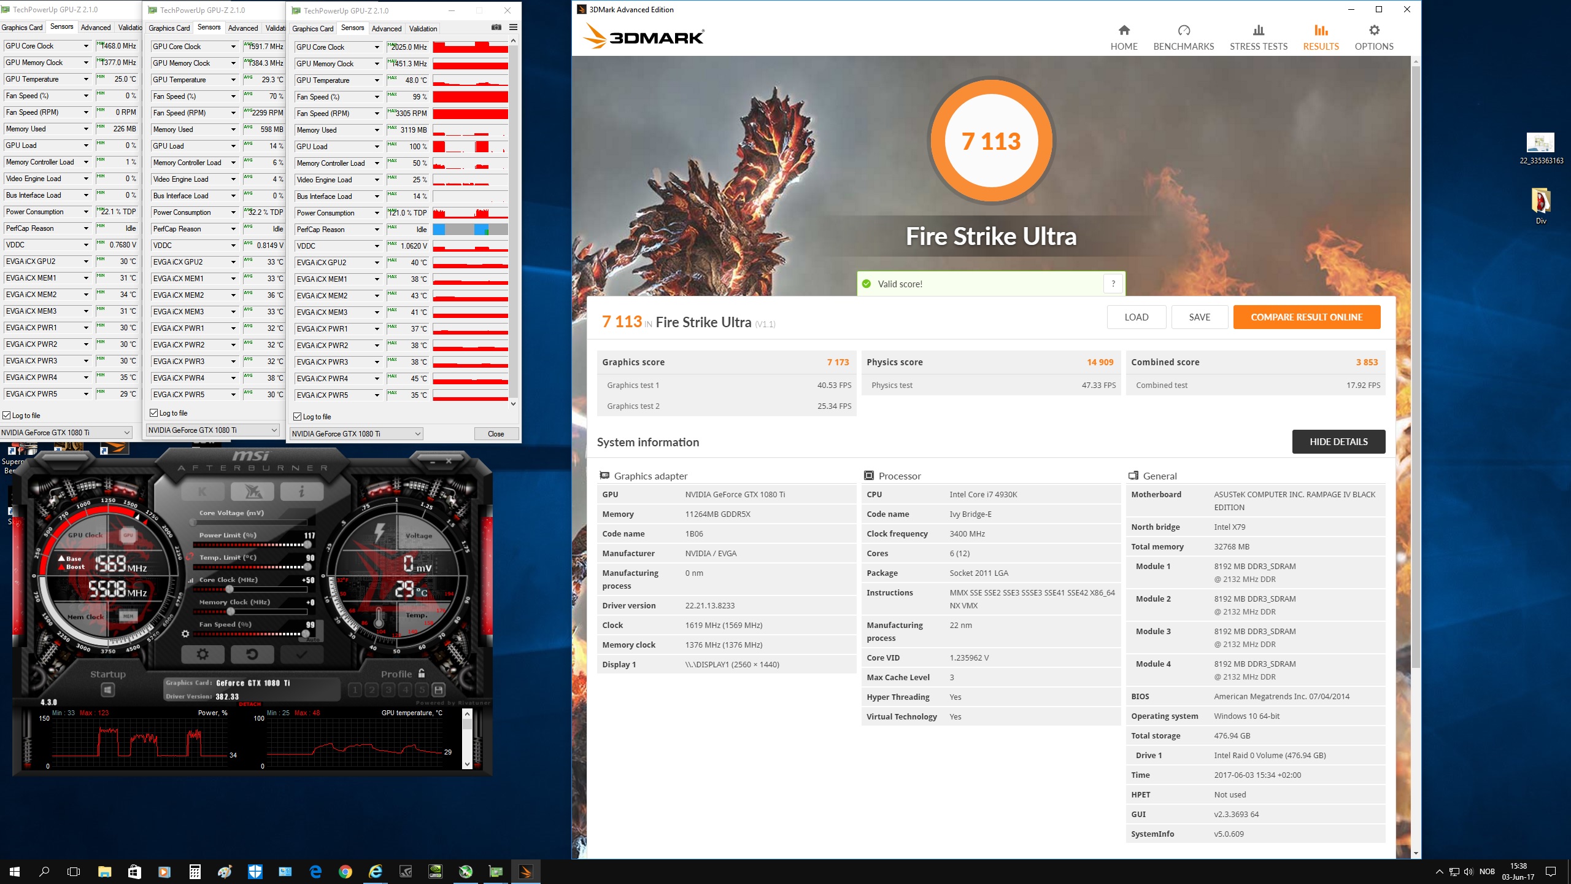Open BENCHMARKS section in 3DMark
1571x884 pixels.
tap(1184, 38)
